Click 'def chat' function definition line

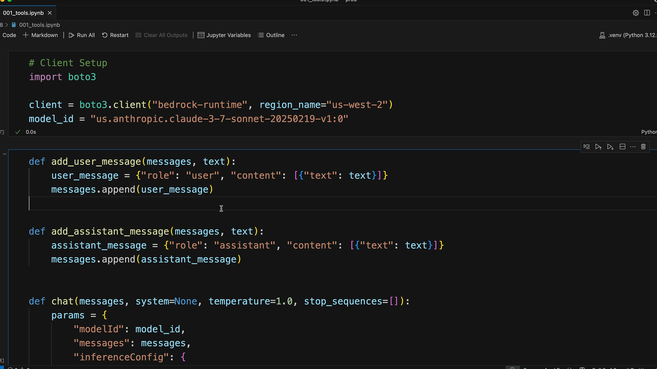coord(219,301)
